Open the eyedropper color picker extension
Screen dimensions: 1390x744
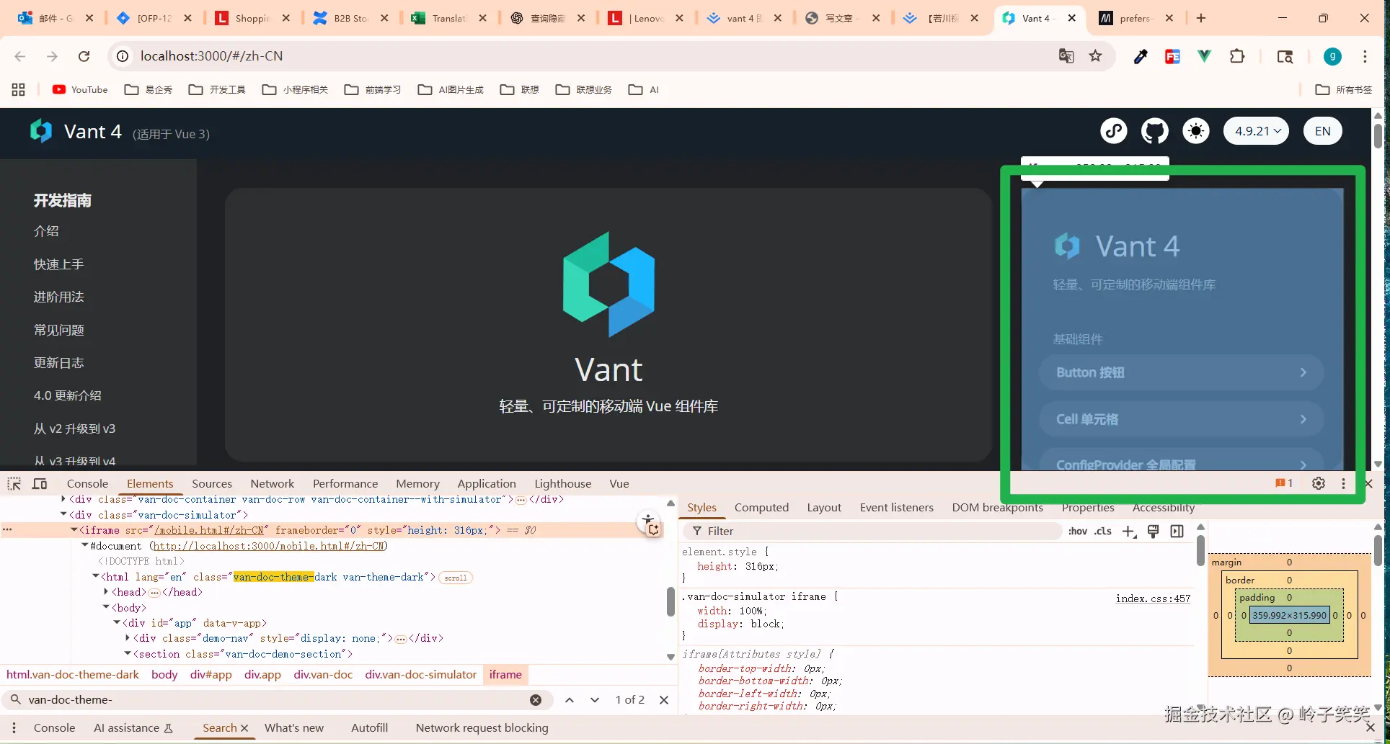[1141, 56]
